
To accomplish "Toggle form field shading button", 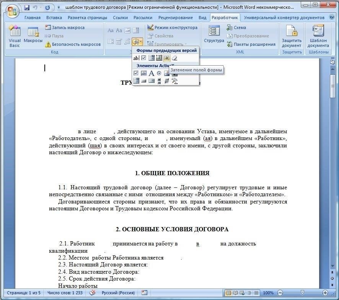I will 167,58.
